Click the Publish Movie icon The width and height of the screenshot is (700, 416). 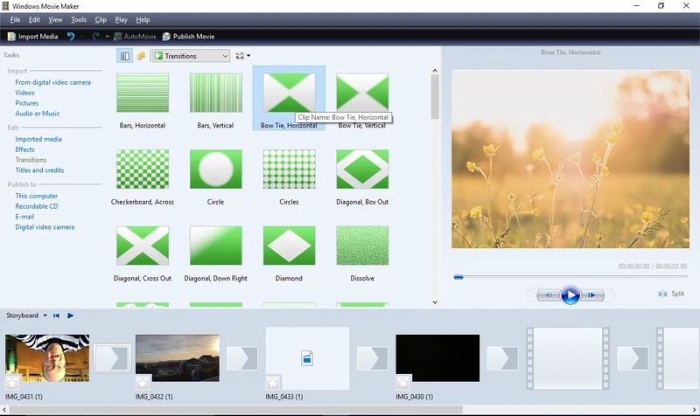(x=166, y=37)
